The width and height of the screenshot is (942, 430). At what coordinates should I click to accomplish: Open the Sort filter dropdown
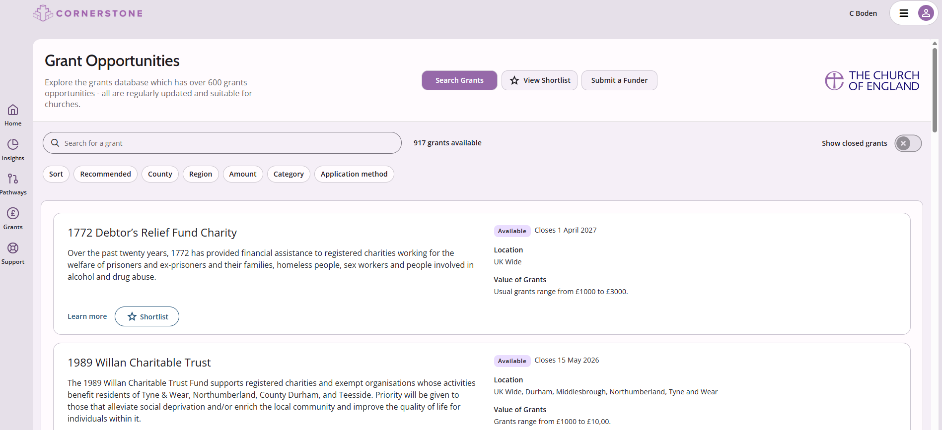click(56, 174)
